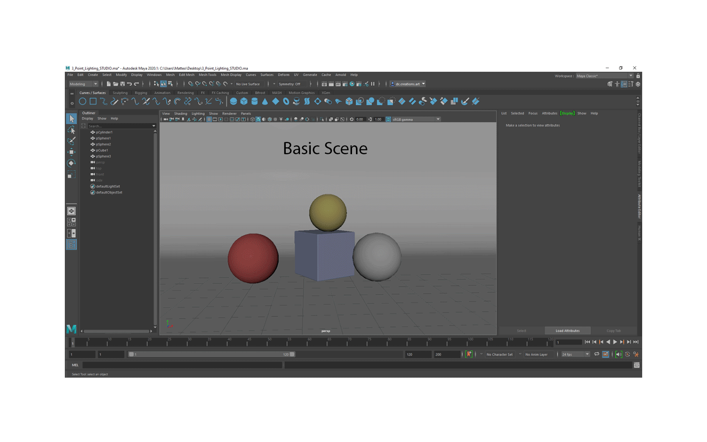This screenshot has width=707, height=442.
Task: Toggle the workspace lock icon
Action: click(x=638, y=76)
